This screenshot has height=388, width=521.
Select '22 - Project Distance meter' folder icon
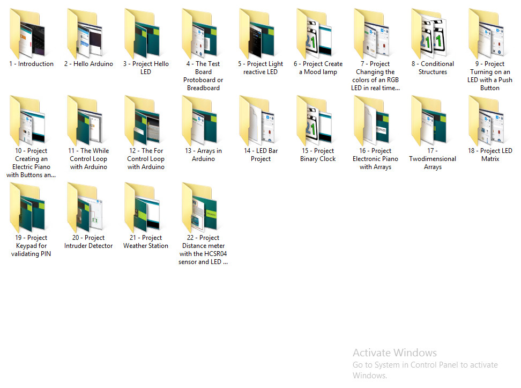click(199, 207)
